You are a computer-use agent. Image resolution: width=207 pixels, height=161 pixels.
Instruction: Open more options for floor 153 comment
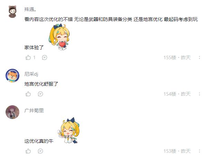tap(199, 151)
